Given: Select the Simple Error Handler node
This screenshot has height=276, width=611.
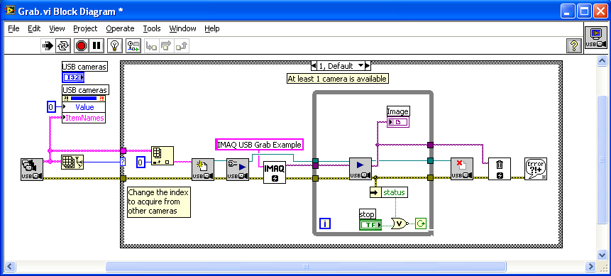Looking at the screenshot, I should tap(536, 168).
